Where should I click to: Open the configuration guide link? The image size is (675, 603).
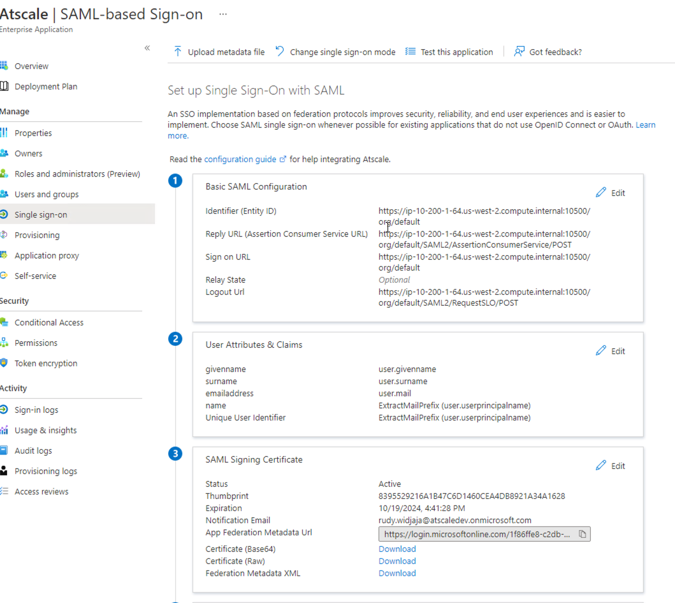click(x=245, y=159)
